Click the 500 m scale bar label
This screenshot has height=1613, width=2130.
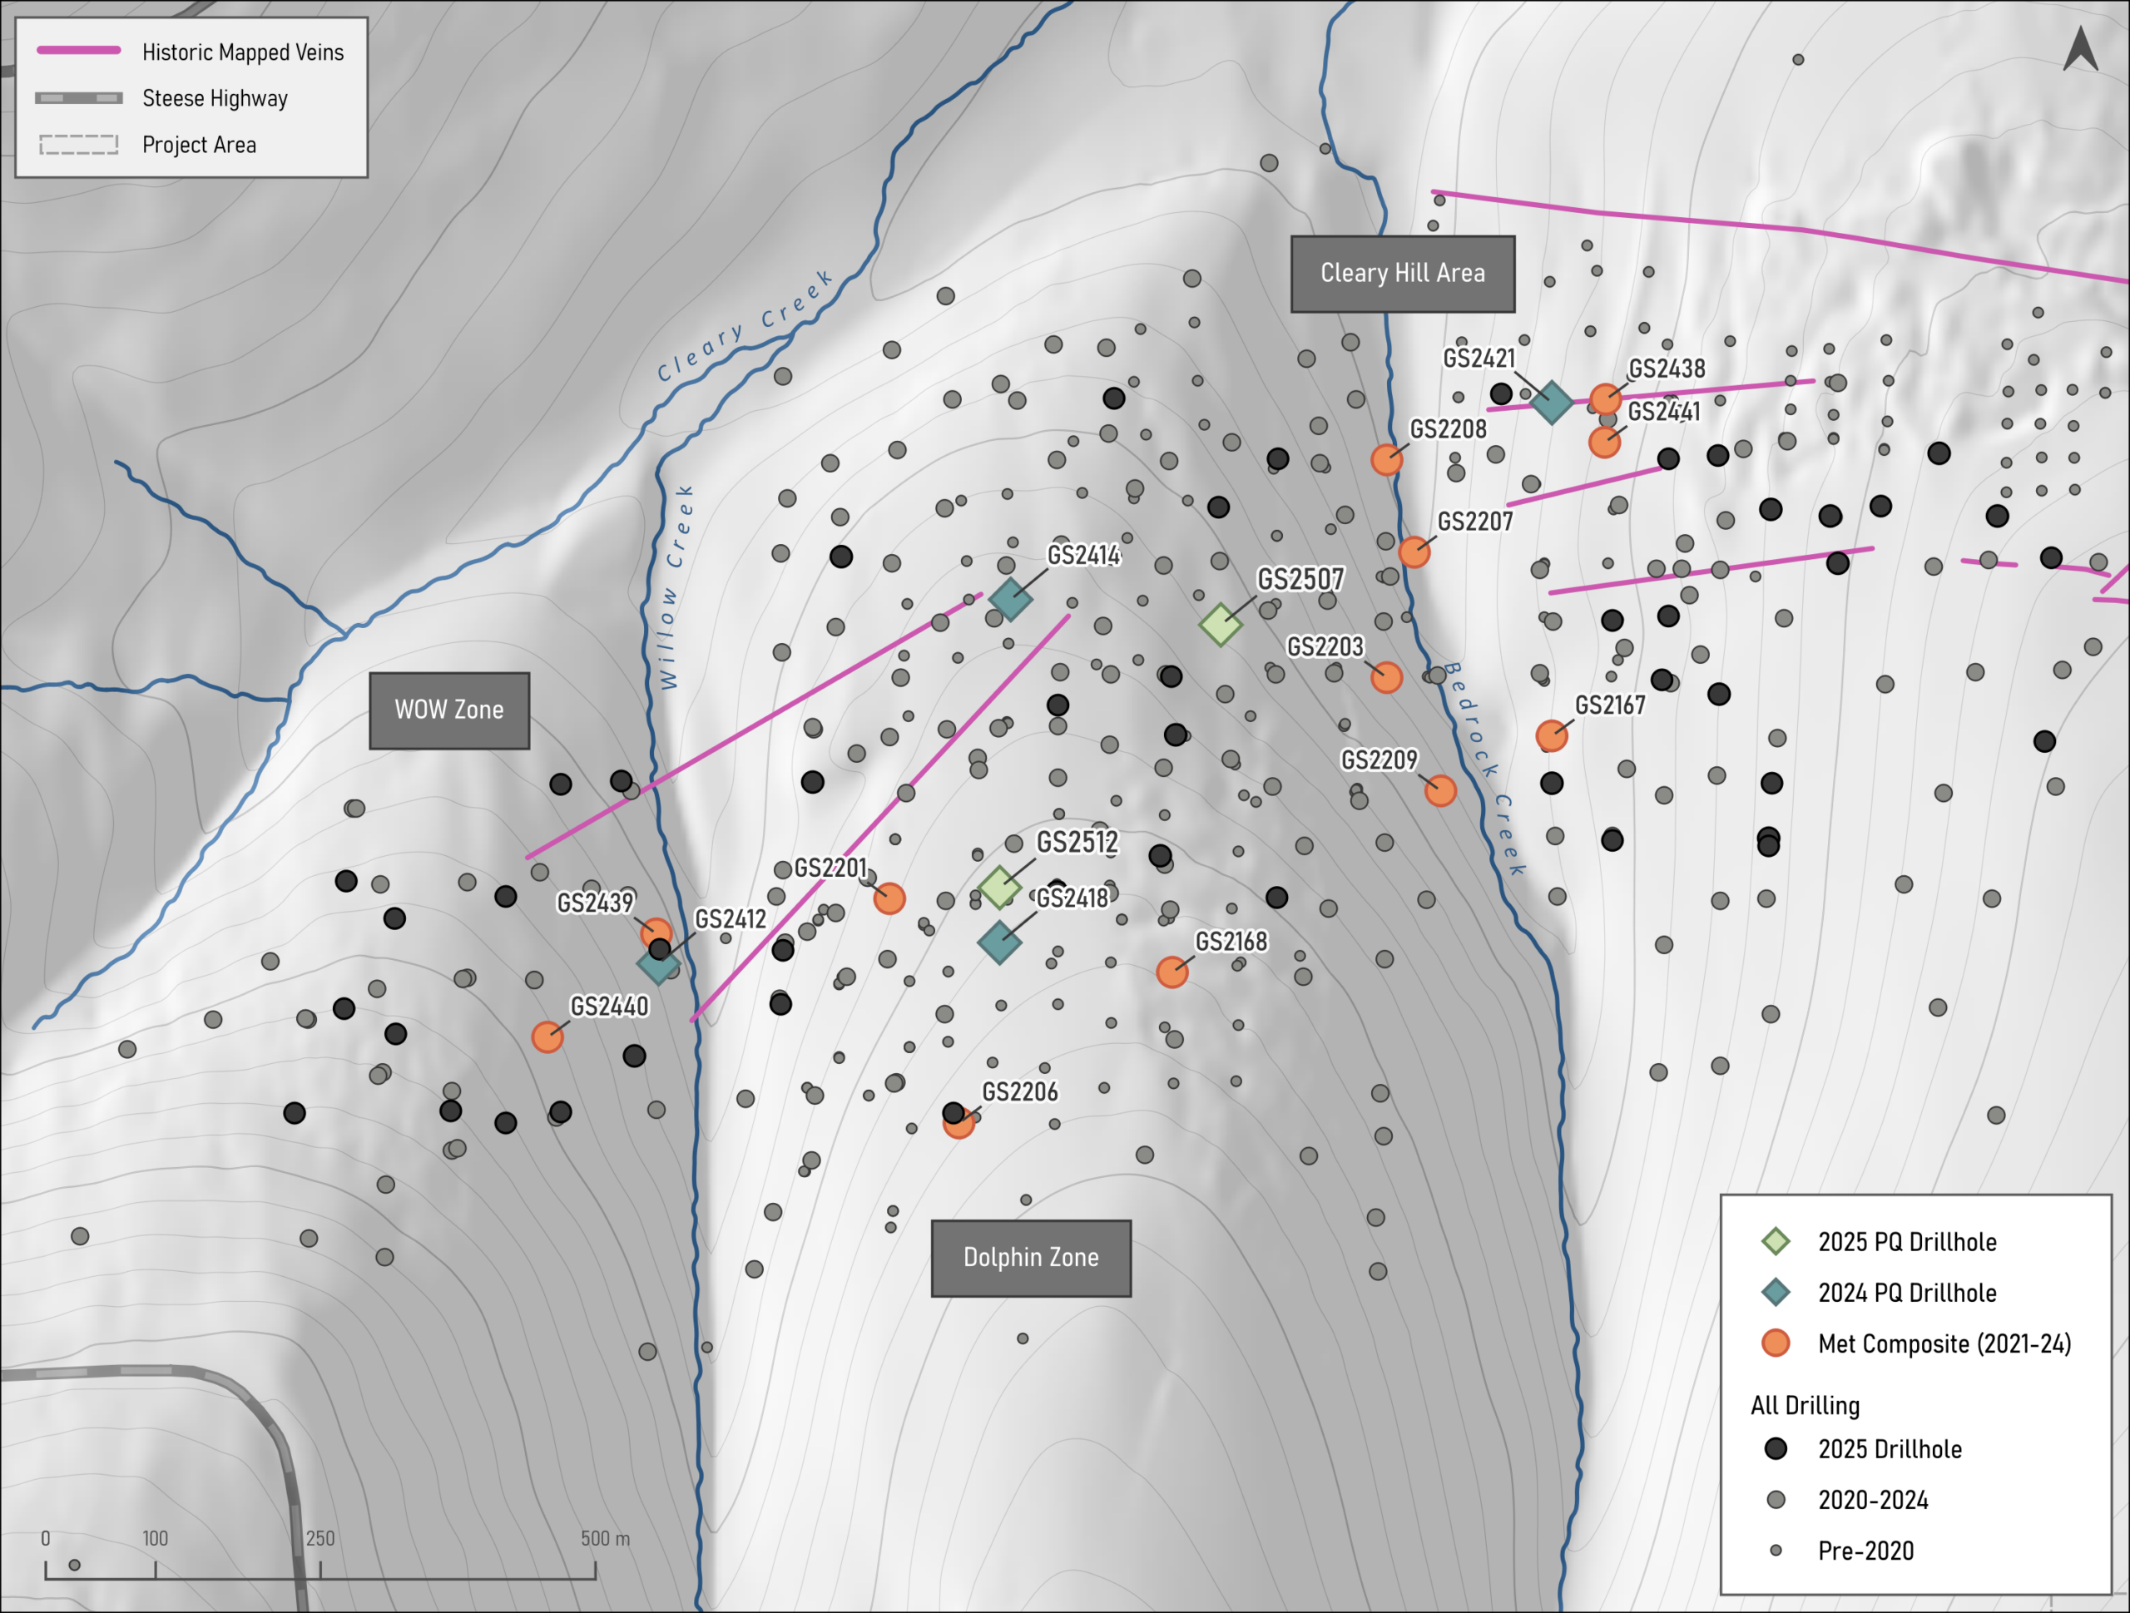click(605, 1538)
